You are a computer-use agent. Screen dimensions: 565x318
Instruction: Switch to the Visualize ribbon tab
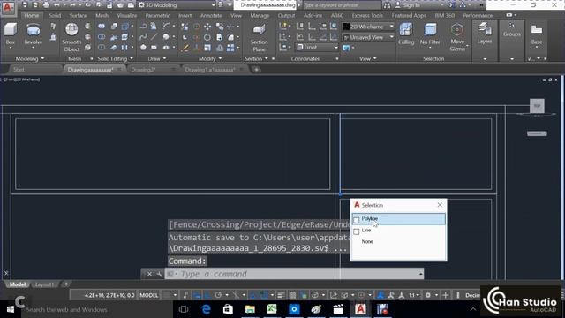click(x=127, y=16)
